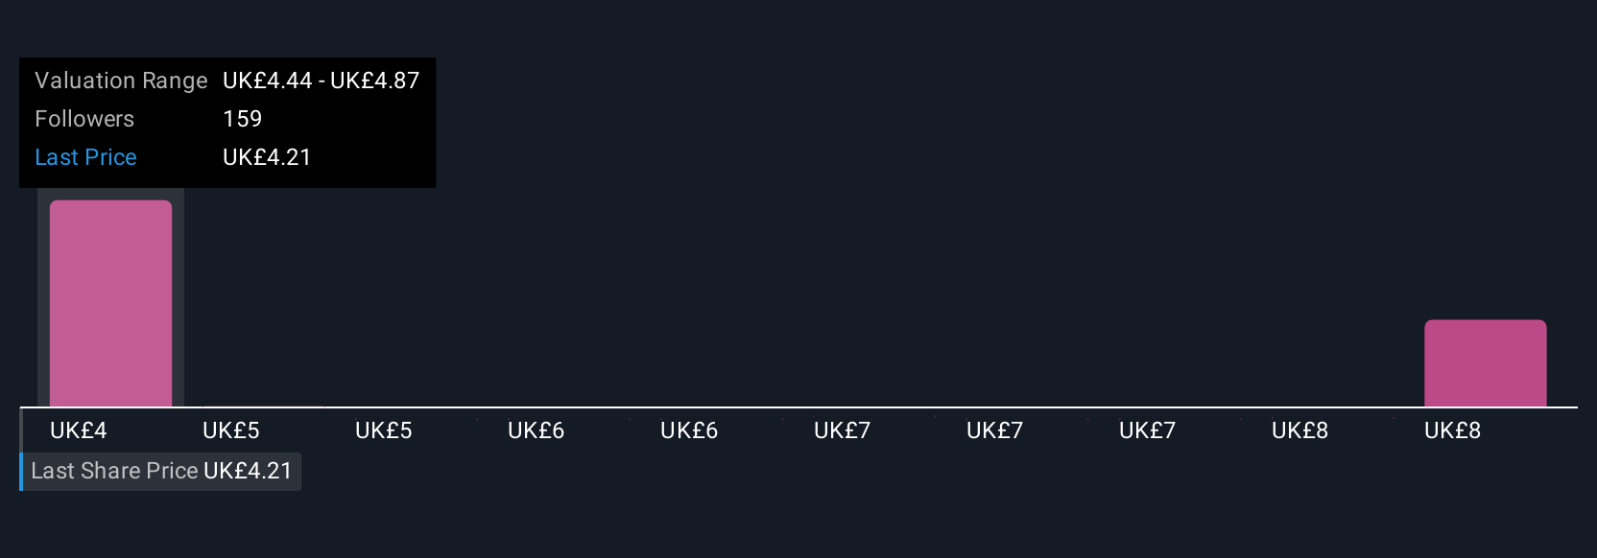The height and width of the screenshot is (558, 1597).
Task: Select the UK£8 axis label under the short bar
Action: click(x=1452, y=430)
